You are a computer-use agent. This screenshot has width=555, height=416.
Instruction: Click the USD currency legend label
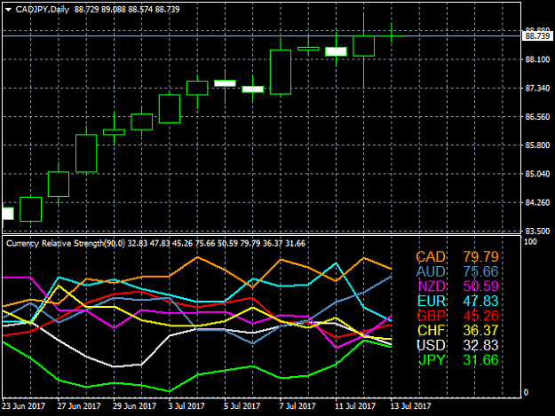tap(431, 345)
